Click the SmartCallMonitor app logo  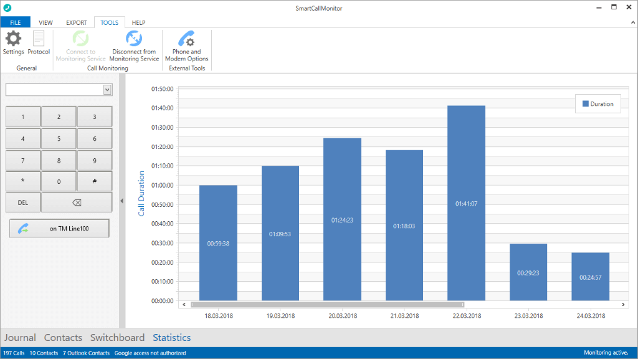[x=7, y=7]
